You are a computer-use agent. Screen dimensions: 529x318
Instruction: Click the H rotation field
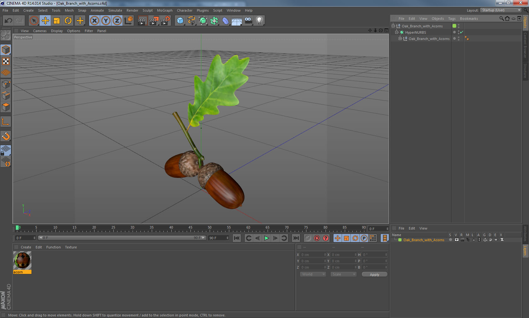(375, 255)
